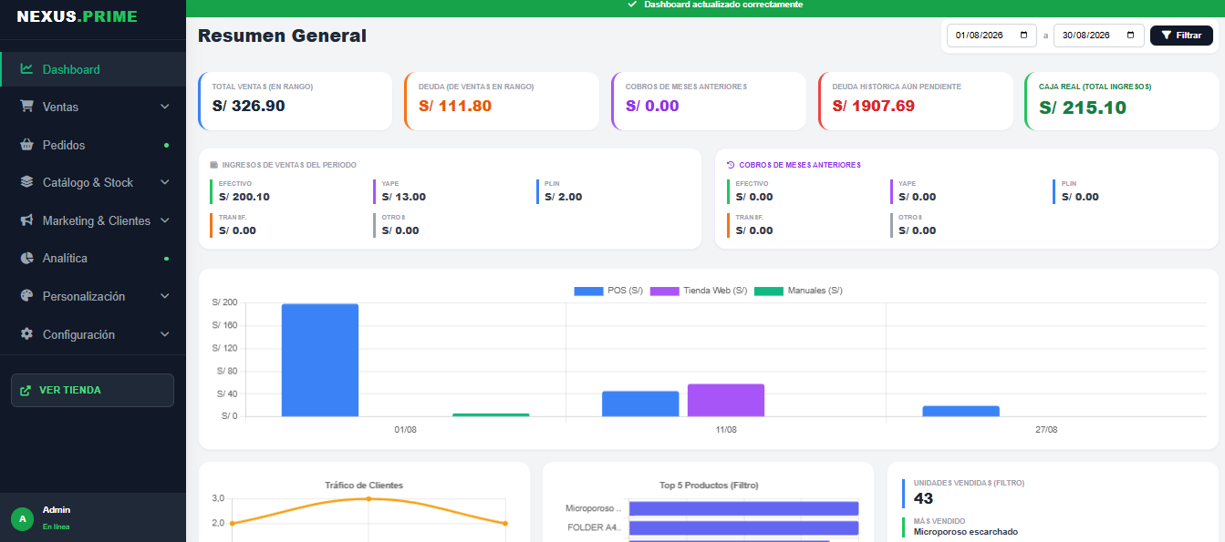Open the Personalización menu item
This screenshot has width=1225, height=542.
tap(93, 296)
